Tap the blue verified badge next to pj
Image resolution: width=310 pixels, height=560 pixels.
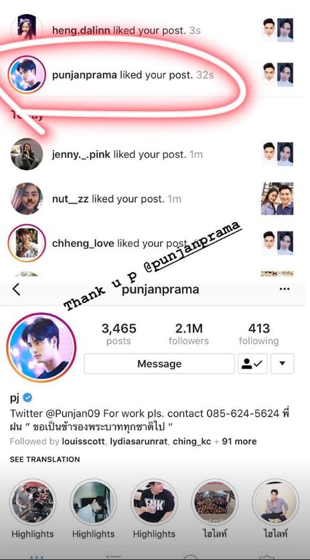[x=27, y=397]
